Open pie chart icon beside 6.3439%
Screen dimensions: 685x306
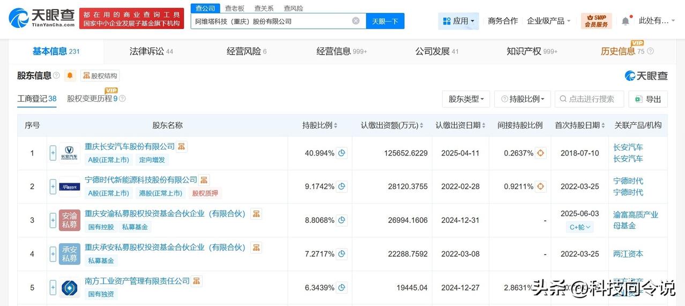[x=341, y=288]
